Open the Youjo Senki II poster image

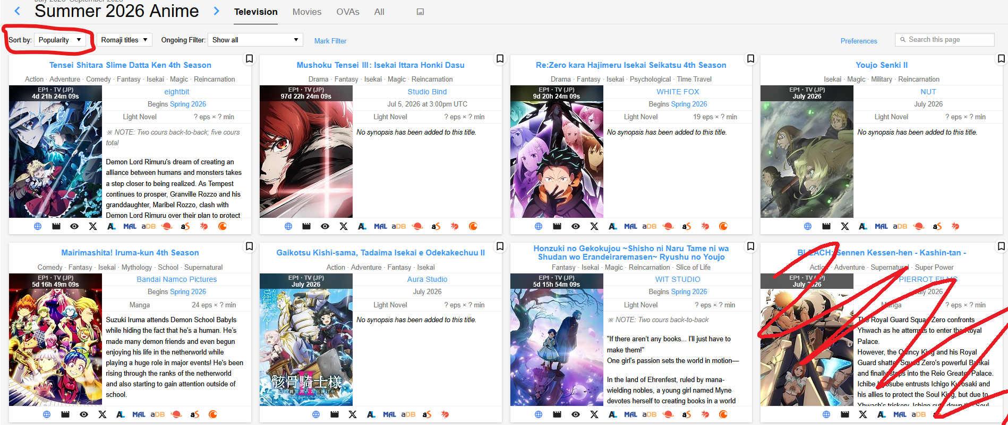point(807,152)
